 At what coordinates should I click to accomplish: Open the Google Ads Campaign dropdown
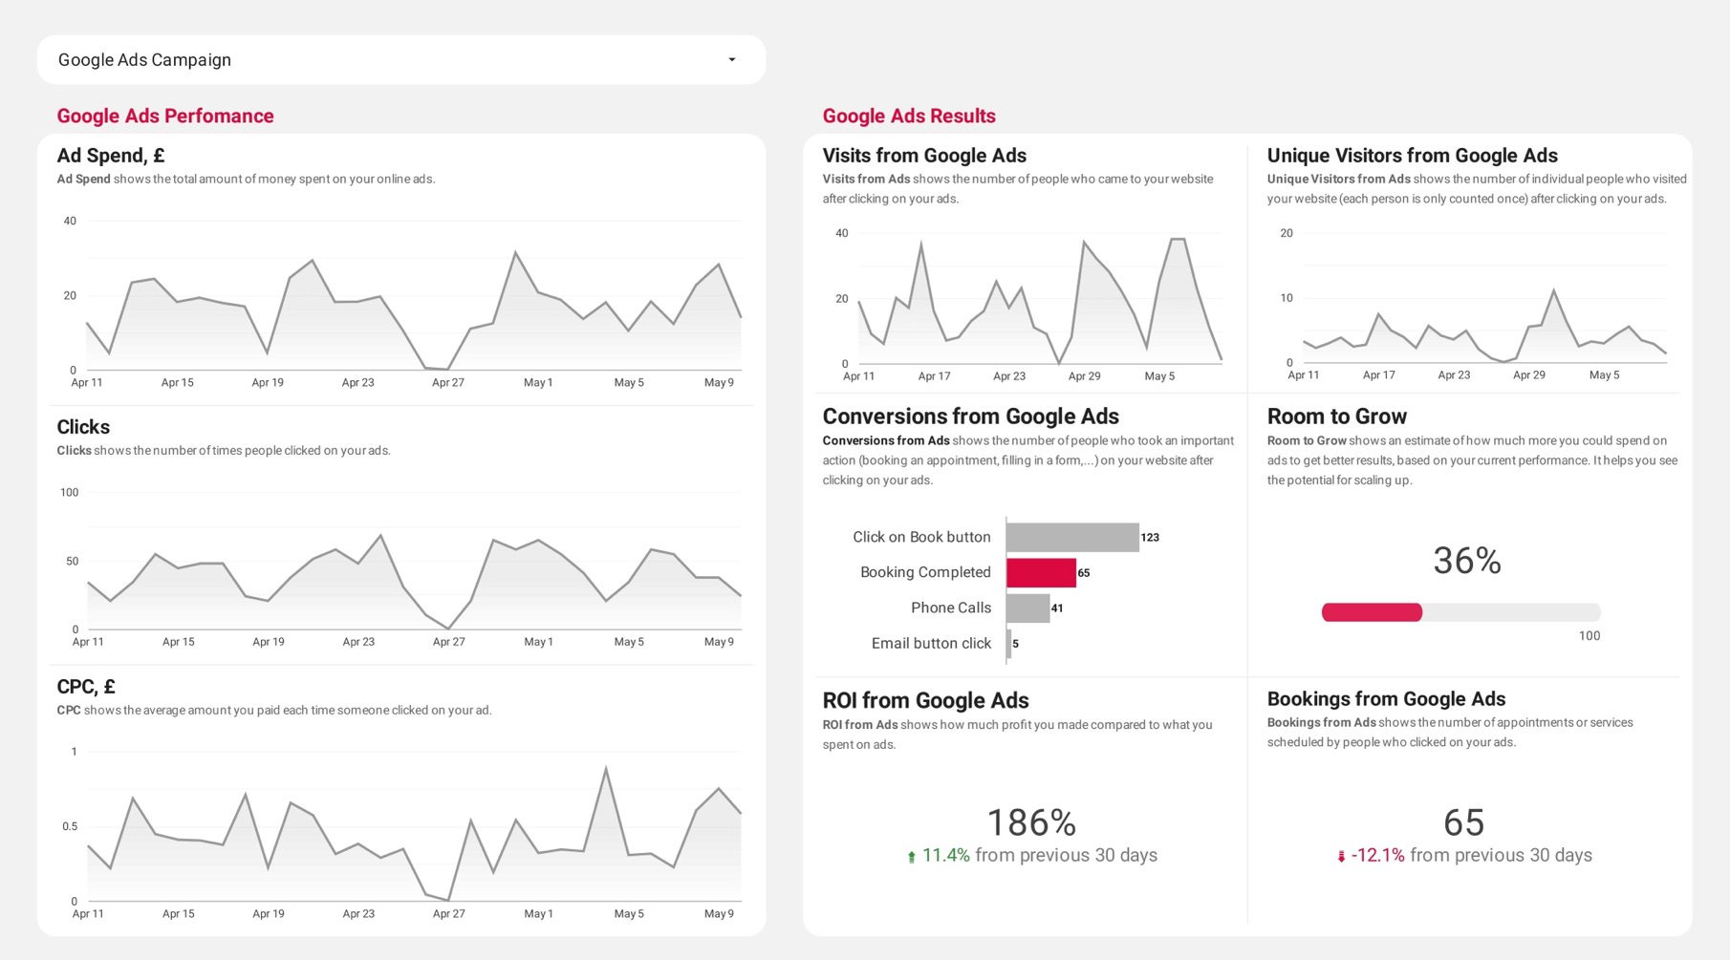401,60
